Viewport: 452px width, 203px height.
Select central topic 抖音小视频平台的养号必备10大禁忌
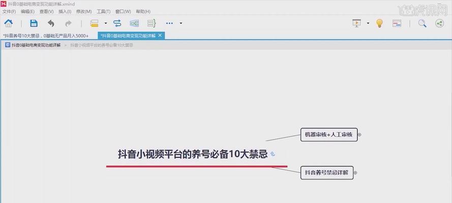(193, 154)
